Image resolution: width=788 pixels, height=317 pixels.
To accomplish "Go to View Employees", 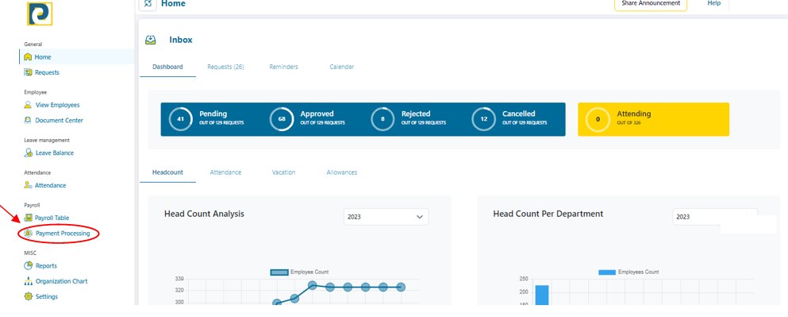I will click(x=57, y=105).
